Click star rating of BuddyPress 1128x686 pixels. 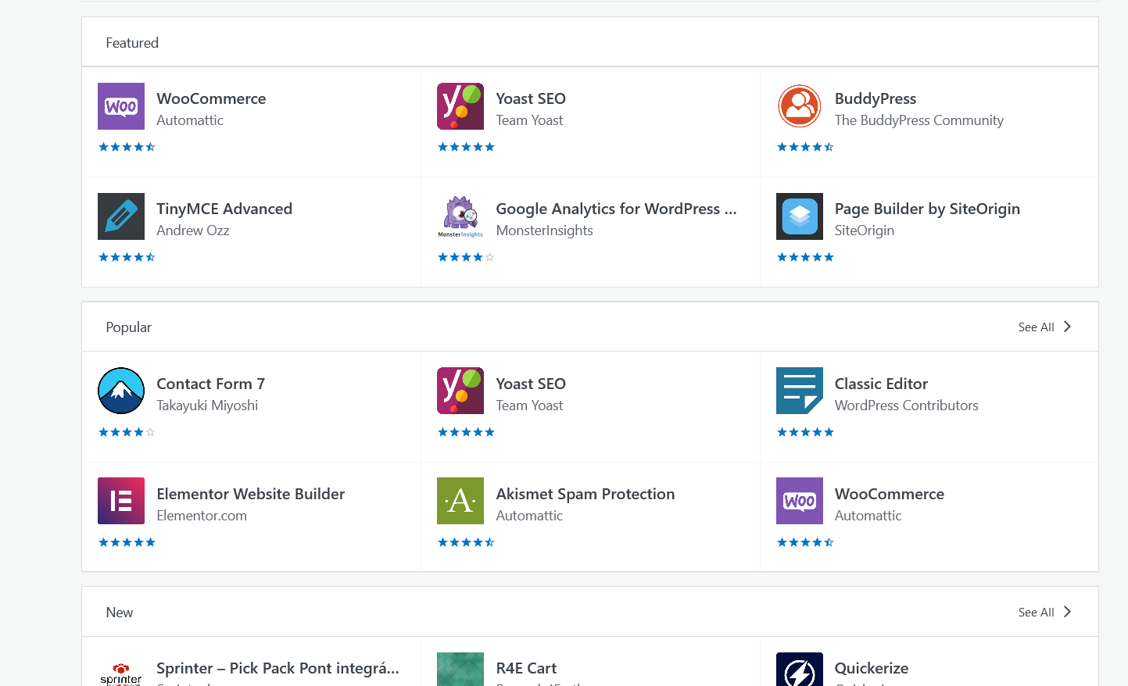click(805, 147)
